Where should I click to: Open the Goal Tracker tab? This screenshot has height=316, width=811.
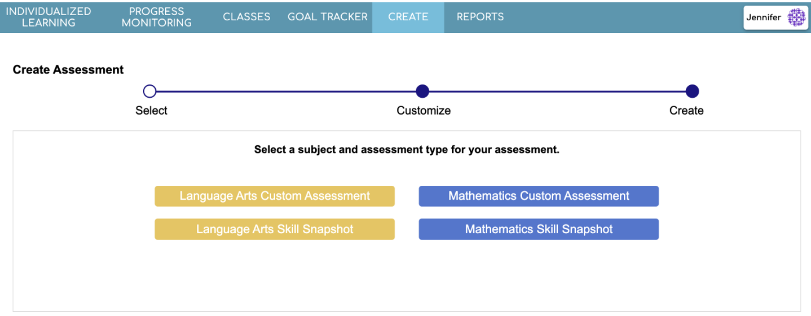(328, 17)
